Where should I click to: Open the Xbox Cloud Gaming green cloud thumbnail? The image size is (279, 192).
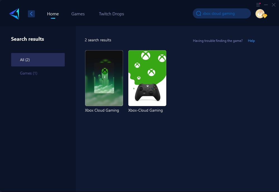point(104,78)
